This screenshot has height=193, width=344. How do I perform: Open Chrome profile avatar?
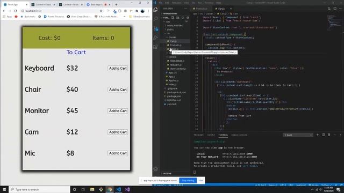tap(142, 11)
